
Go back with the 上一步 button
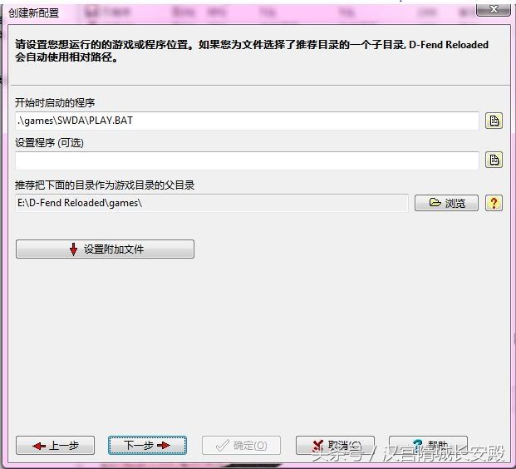[56, 446]
